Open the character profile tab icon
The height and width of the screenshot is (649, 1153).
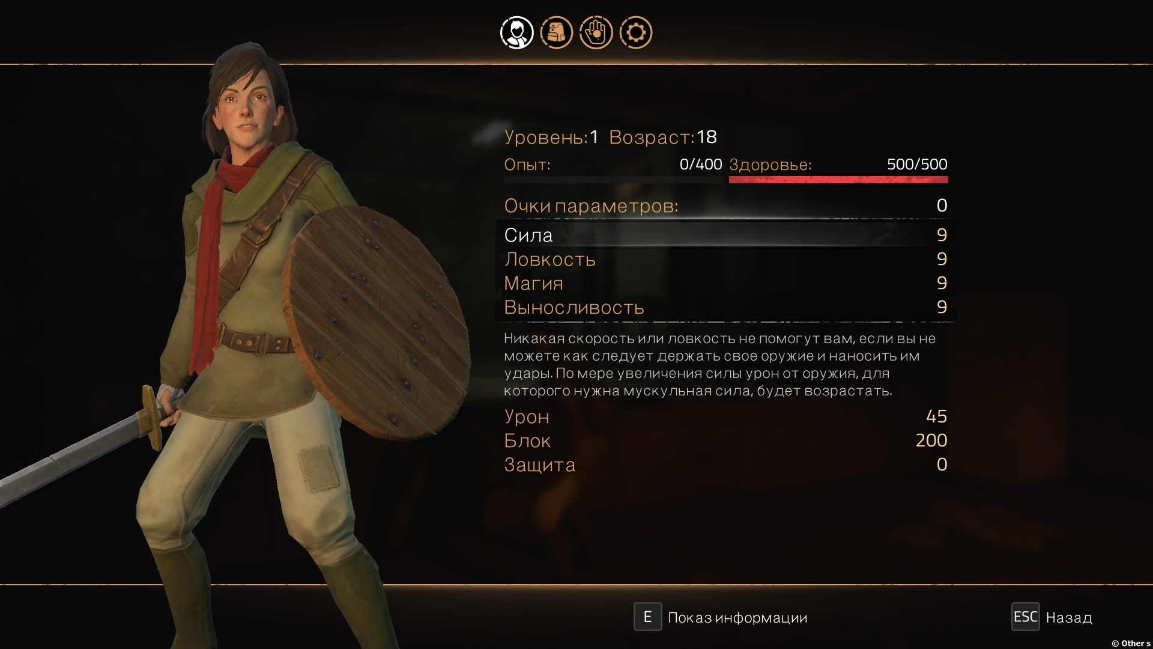[x=516, y=32]
